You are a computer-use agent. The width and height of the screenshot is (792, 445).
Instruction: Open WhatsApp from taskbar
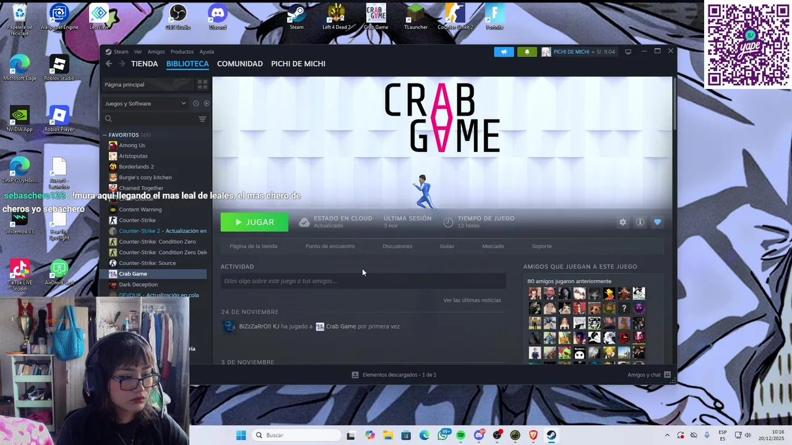[x=443, y=435]
